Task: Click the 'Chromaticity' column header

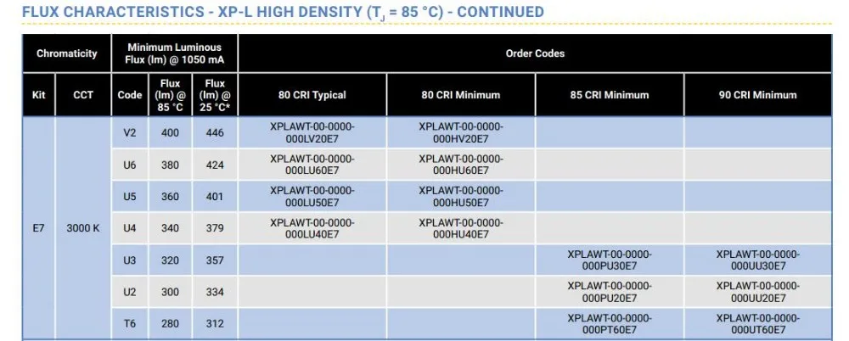Action: (66, 53)
